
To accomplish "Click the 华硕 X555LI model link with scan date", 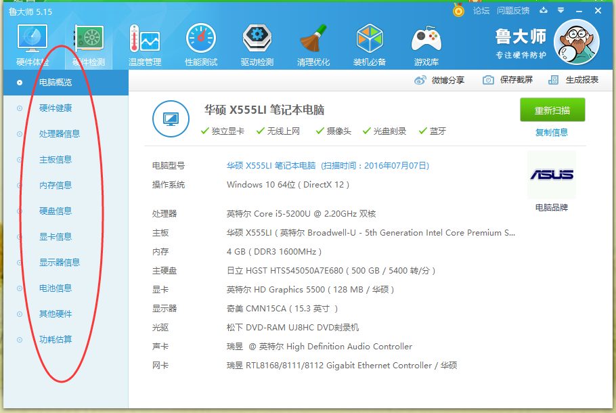I will point(328,165).
